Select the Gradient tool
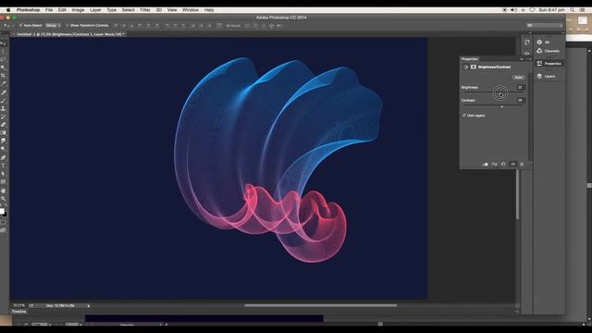 tap(4, 133)
